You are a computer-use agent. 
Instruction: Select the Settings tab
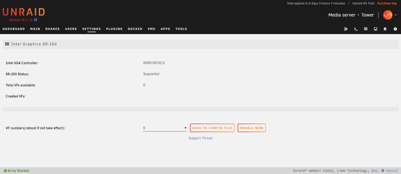(91, 29)
